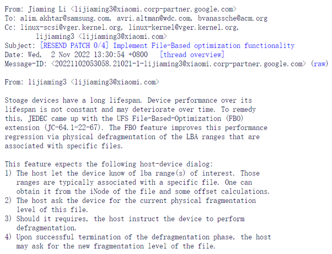Viewport: 332px width, 254px height.
Task: Click list item 1 about lba ranges
Action: (x=138, y=182)
